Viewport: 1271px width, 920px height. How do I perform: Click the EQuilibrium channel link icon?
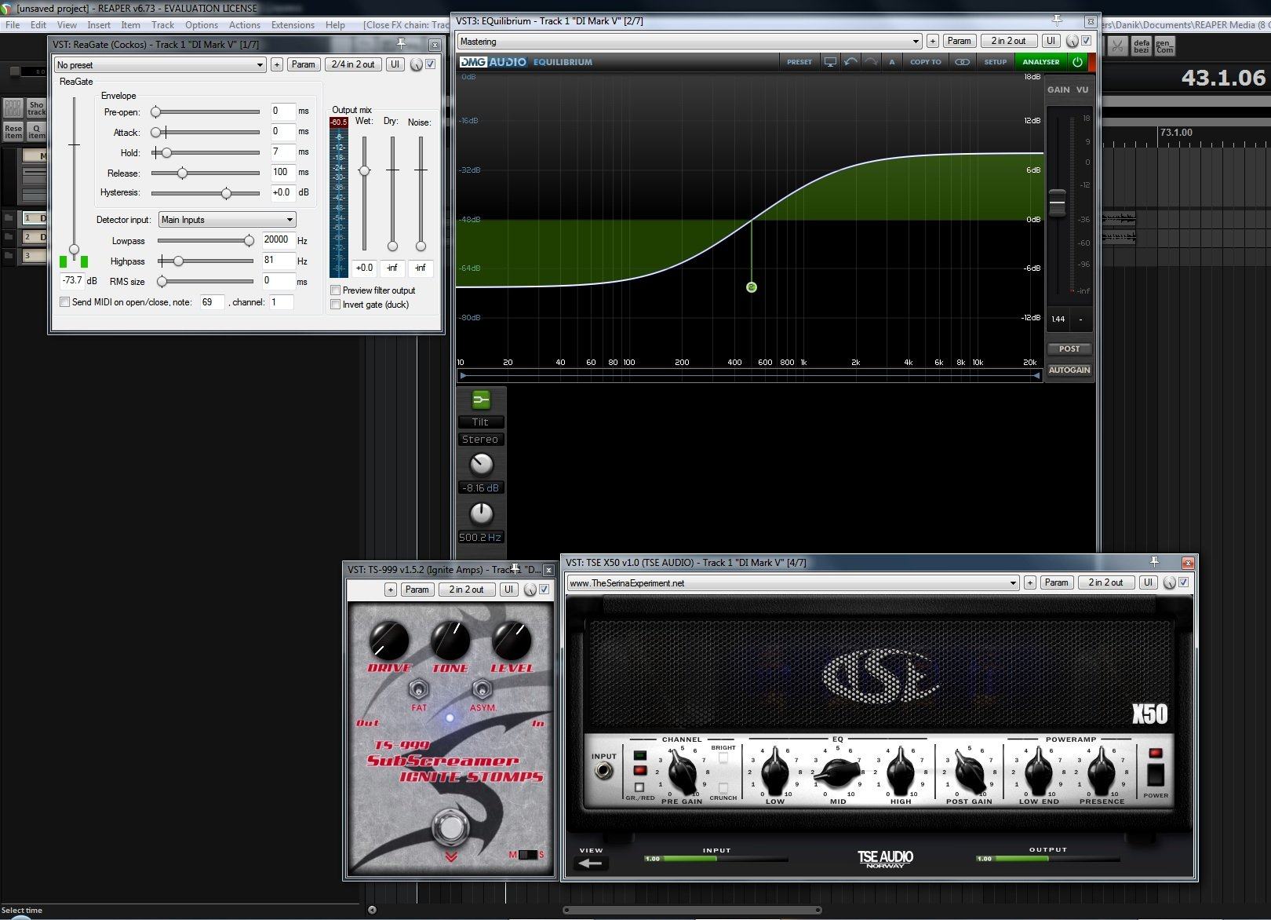point(962,62)
